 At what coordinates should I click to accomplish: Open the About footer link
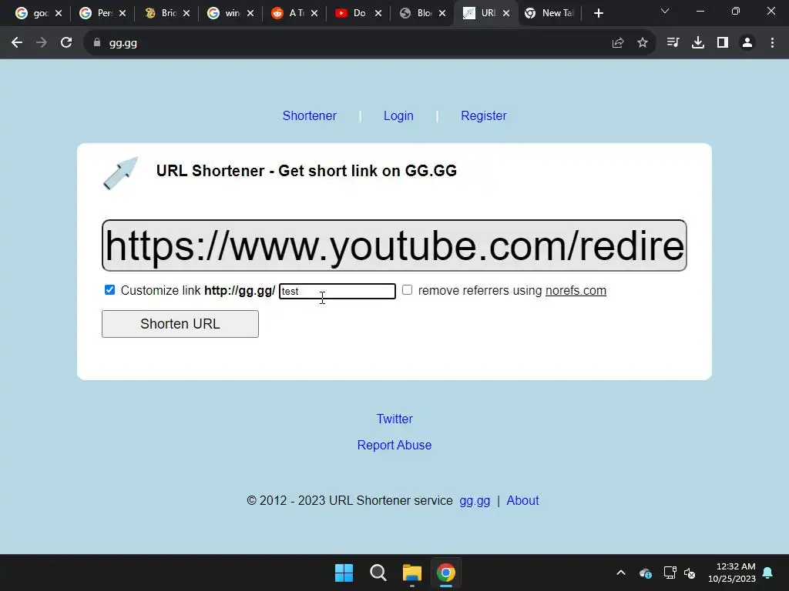pos(522,500)
